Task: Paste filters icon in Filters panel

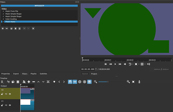Action: pyautogui.click(x=16, y=29)
